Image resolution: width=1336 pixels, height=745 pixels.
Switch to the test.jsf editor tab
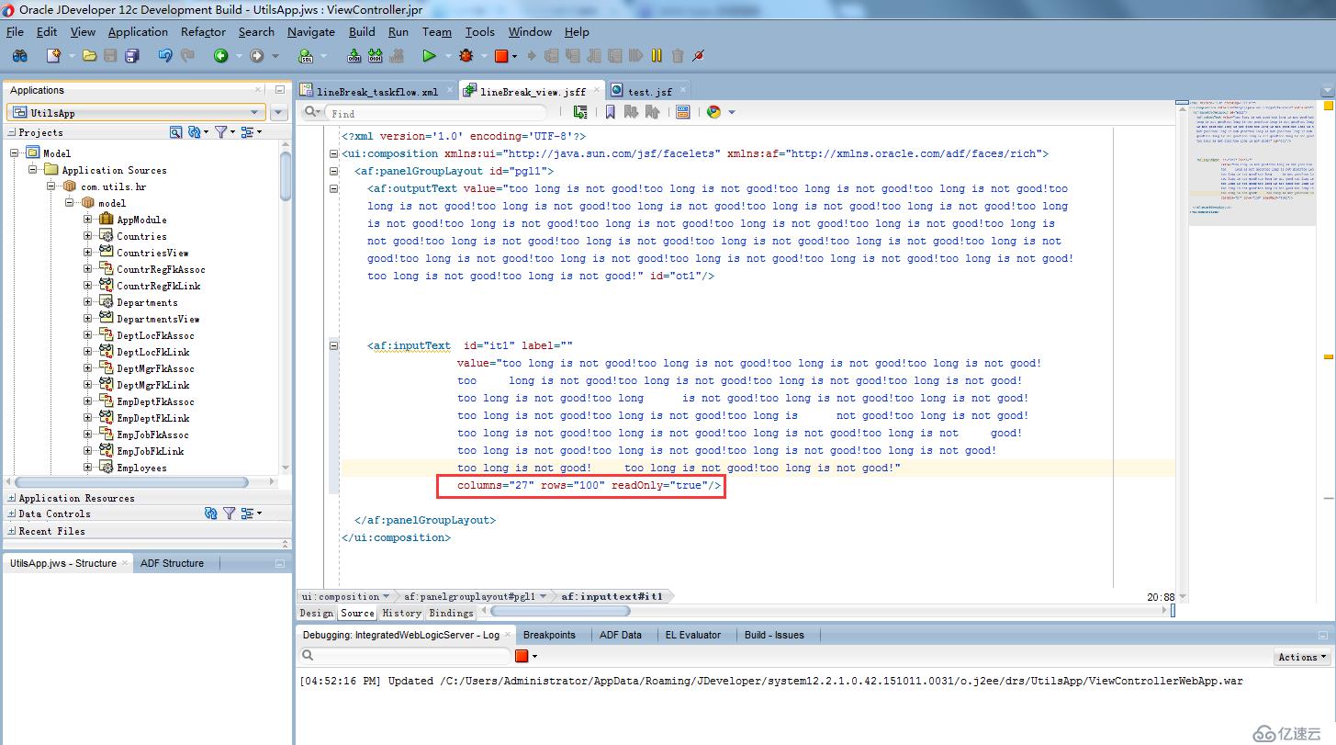pos(650,92)
